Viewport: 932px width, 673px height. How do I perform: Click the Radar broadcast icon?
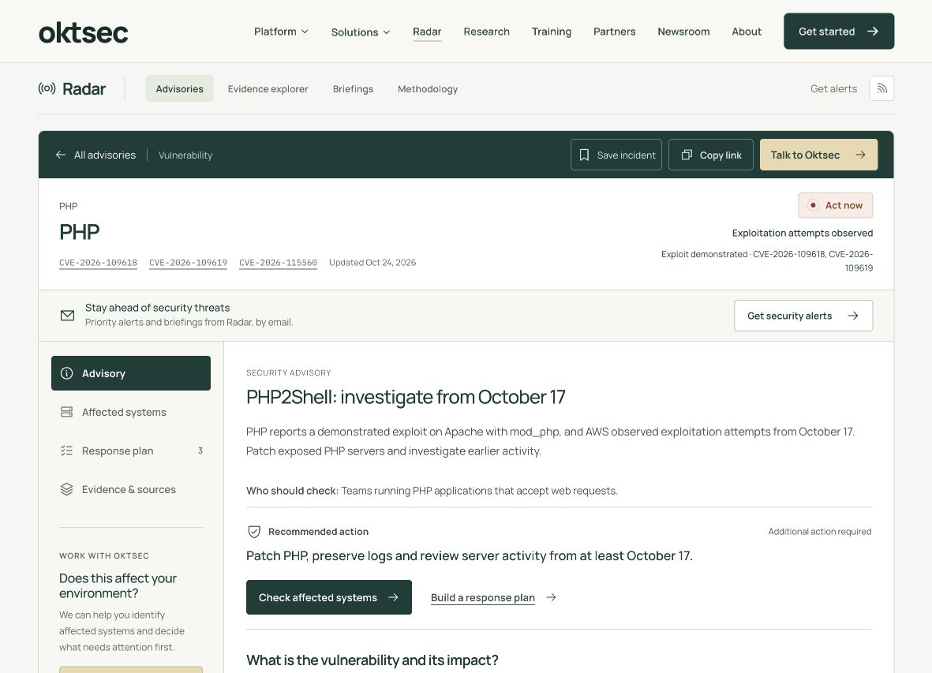pyautogui.click(x=47, y=88)
